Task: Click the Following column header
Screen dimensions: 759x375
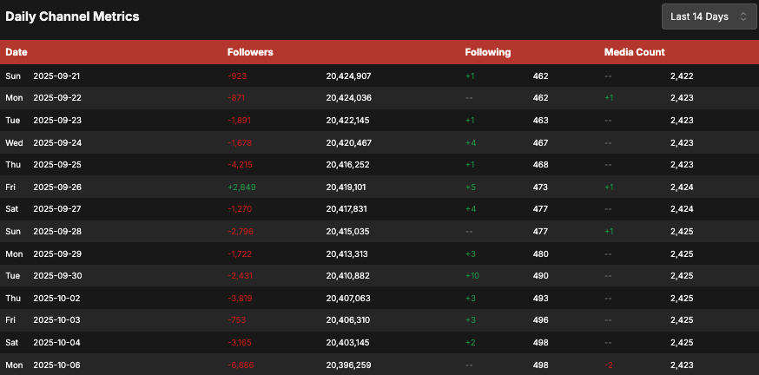Action: tap(488, 52)
